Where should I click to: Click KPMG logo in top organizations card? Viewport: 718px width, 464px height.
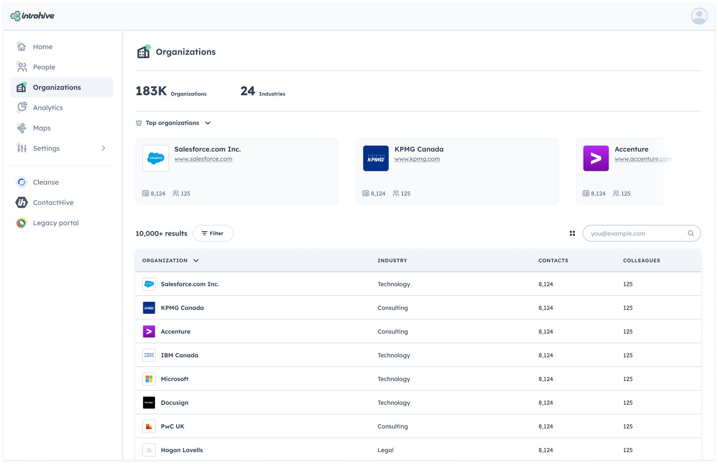376,158
